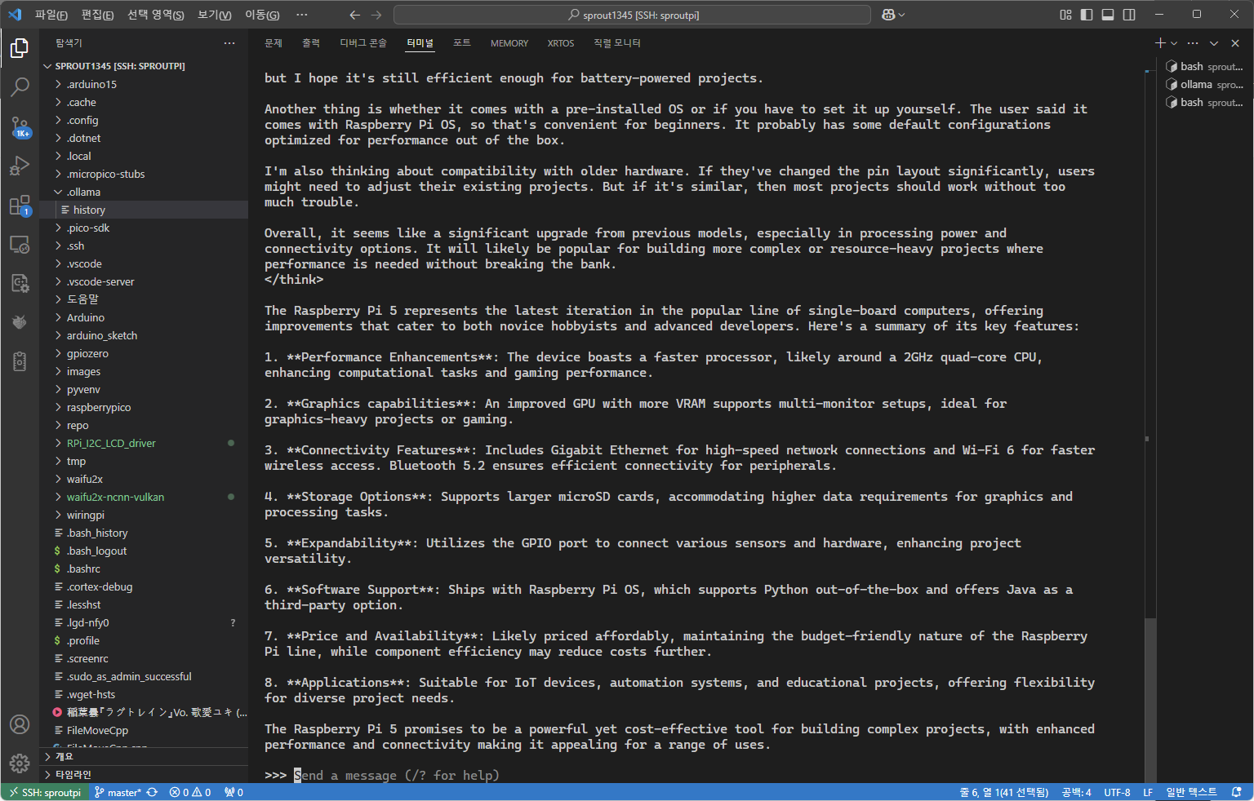Open the 이동 menu
The width and height of the screenshot is (1254, 801).
262,15
